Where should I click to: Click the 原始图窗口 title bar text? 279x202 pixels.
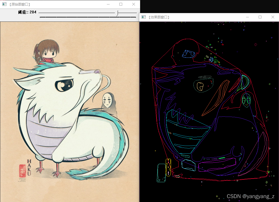click(x=20, y=4)
